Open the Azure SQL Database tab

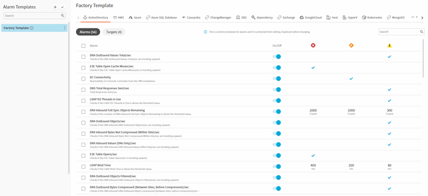point(162,17)
